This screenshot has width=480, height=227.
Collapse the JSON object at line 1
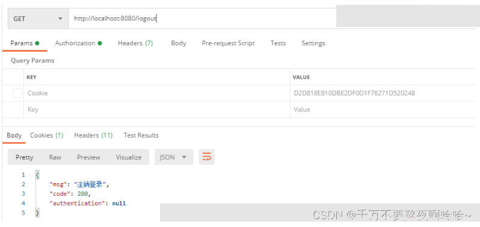tap(37, 175)
